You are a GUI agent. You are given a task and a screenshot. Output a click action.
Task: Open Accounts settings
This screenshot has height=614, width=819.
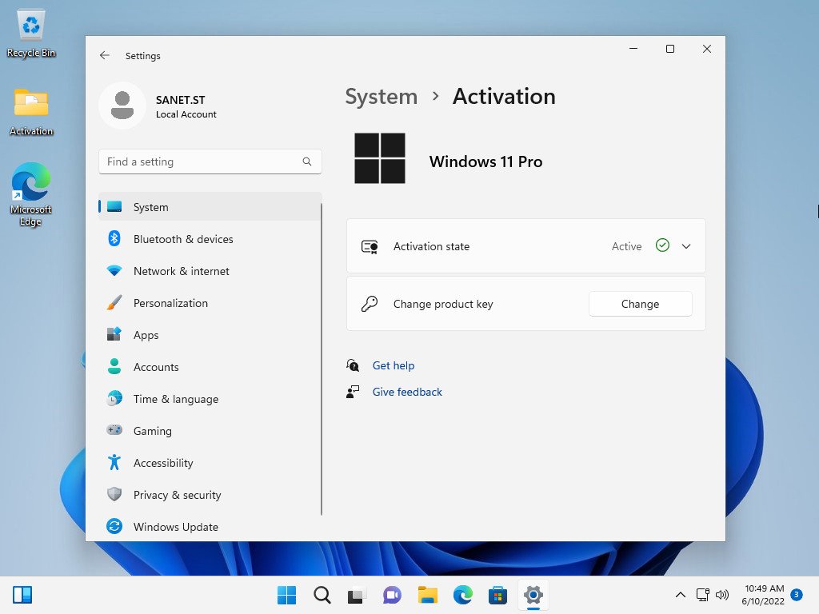tap(210, 366)
